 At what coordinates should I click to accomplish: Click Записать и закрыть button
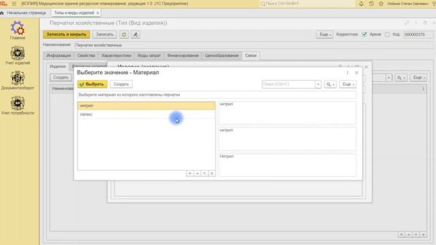[67, 35]
